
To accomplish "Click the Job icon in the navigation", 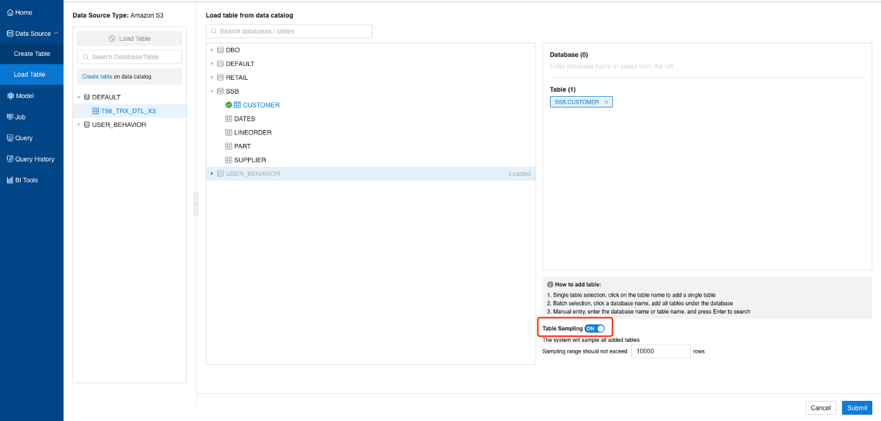I will (8, 116).
